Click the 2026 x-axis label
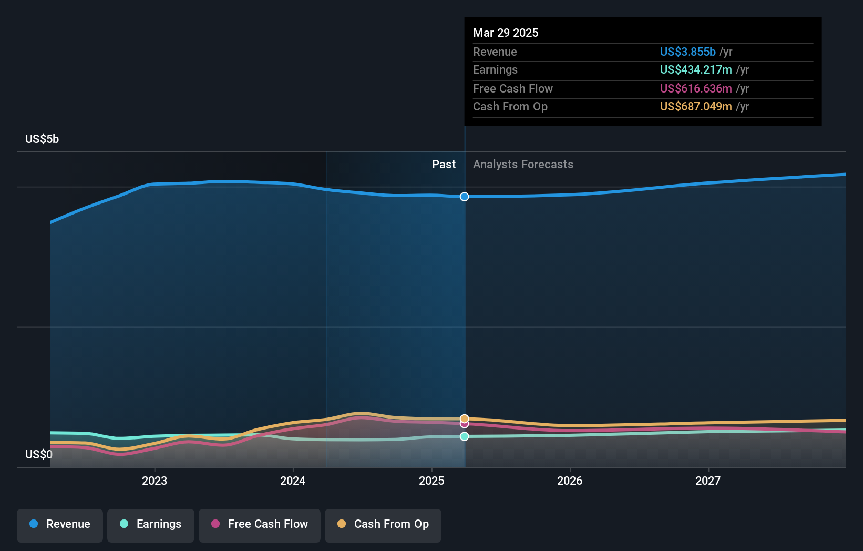The image size is (863, 551). (570, 481)
